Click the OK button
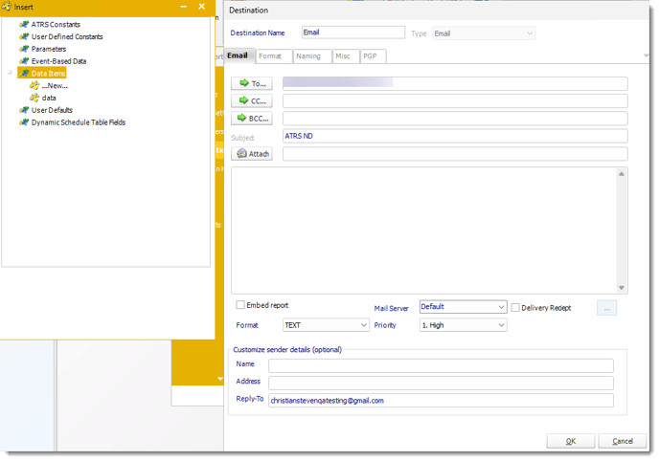 pyautogui.click(x=570, y=441)
